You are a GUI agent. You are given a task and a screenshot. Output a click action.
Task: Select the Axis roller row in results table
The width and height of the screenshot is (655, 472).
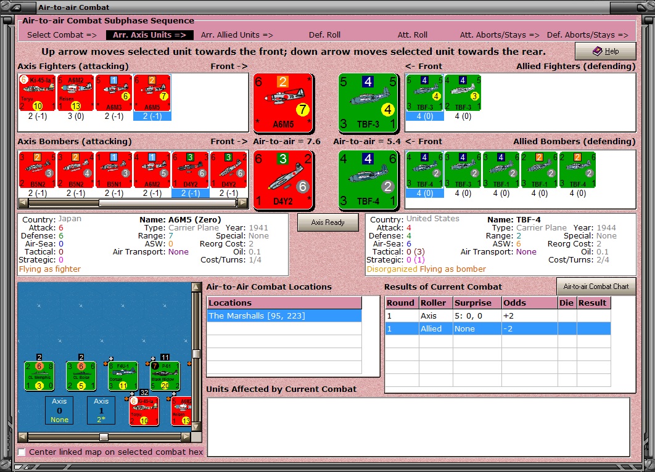(498, 316)
